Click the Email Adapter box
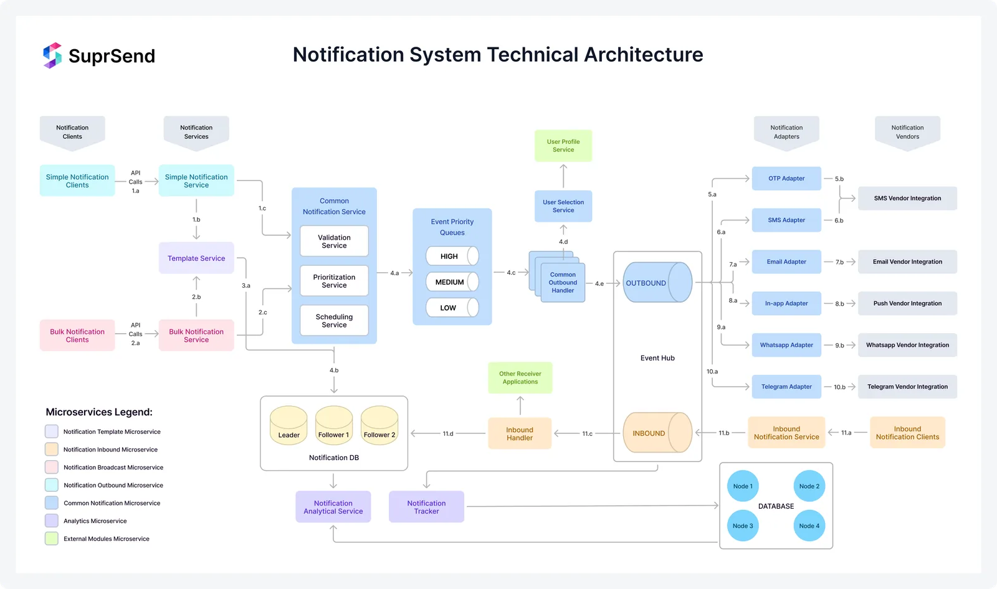This screenshot has height=589, width=997. click(786, 262)
